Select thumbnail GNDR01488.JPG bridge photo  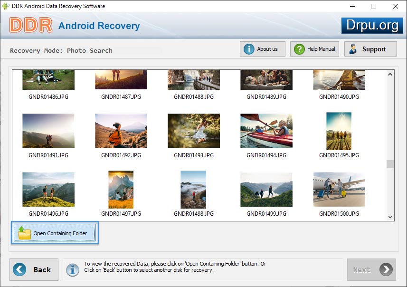(x=194, y=80)
